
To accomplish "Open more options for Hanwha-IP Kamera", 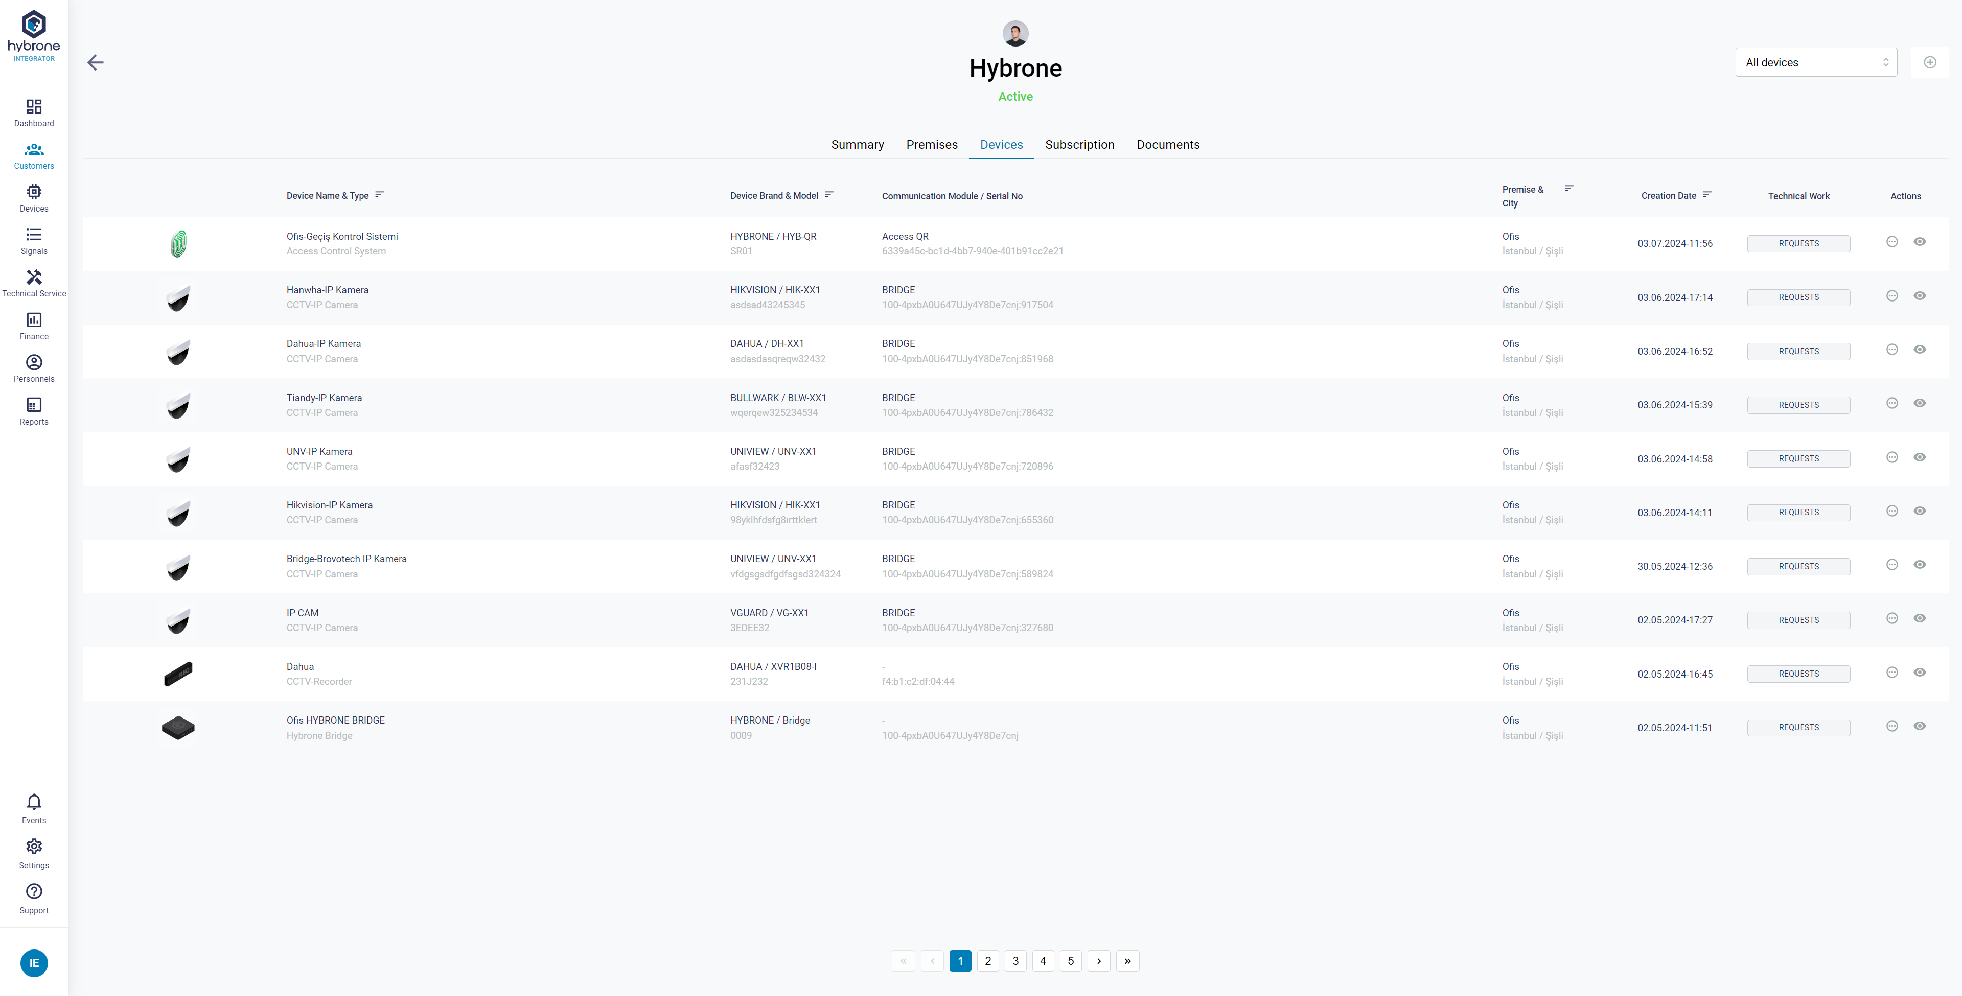I will [1891, 295].
